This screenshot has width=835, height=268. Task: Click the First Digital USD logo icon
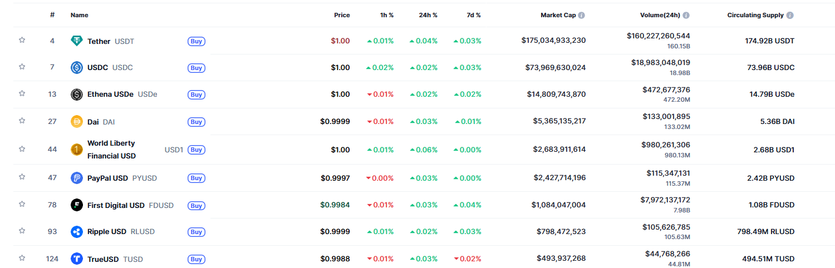[x=77, y=205]
